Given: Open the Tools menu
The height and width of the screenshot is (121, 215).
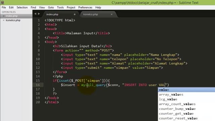Looking at the screenshot, I should tap(60, 7).
